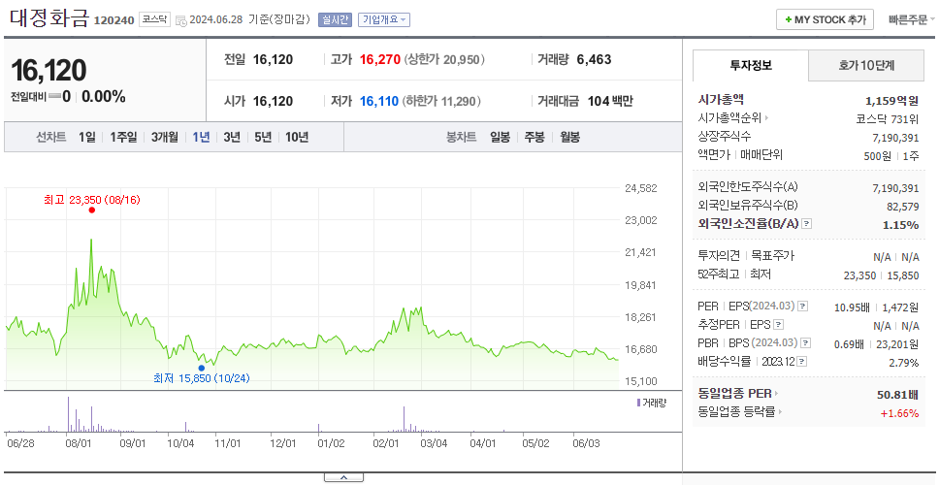This screenshot has height=485, width=939.
Task: Open help icon next to 배당수익률 2023.12
Action: tap(802, 362)
